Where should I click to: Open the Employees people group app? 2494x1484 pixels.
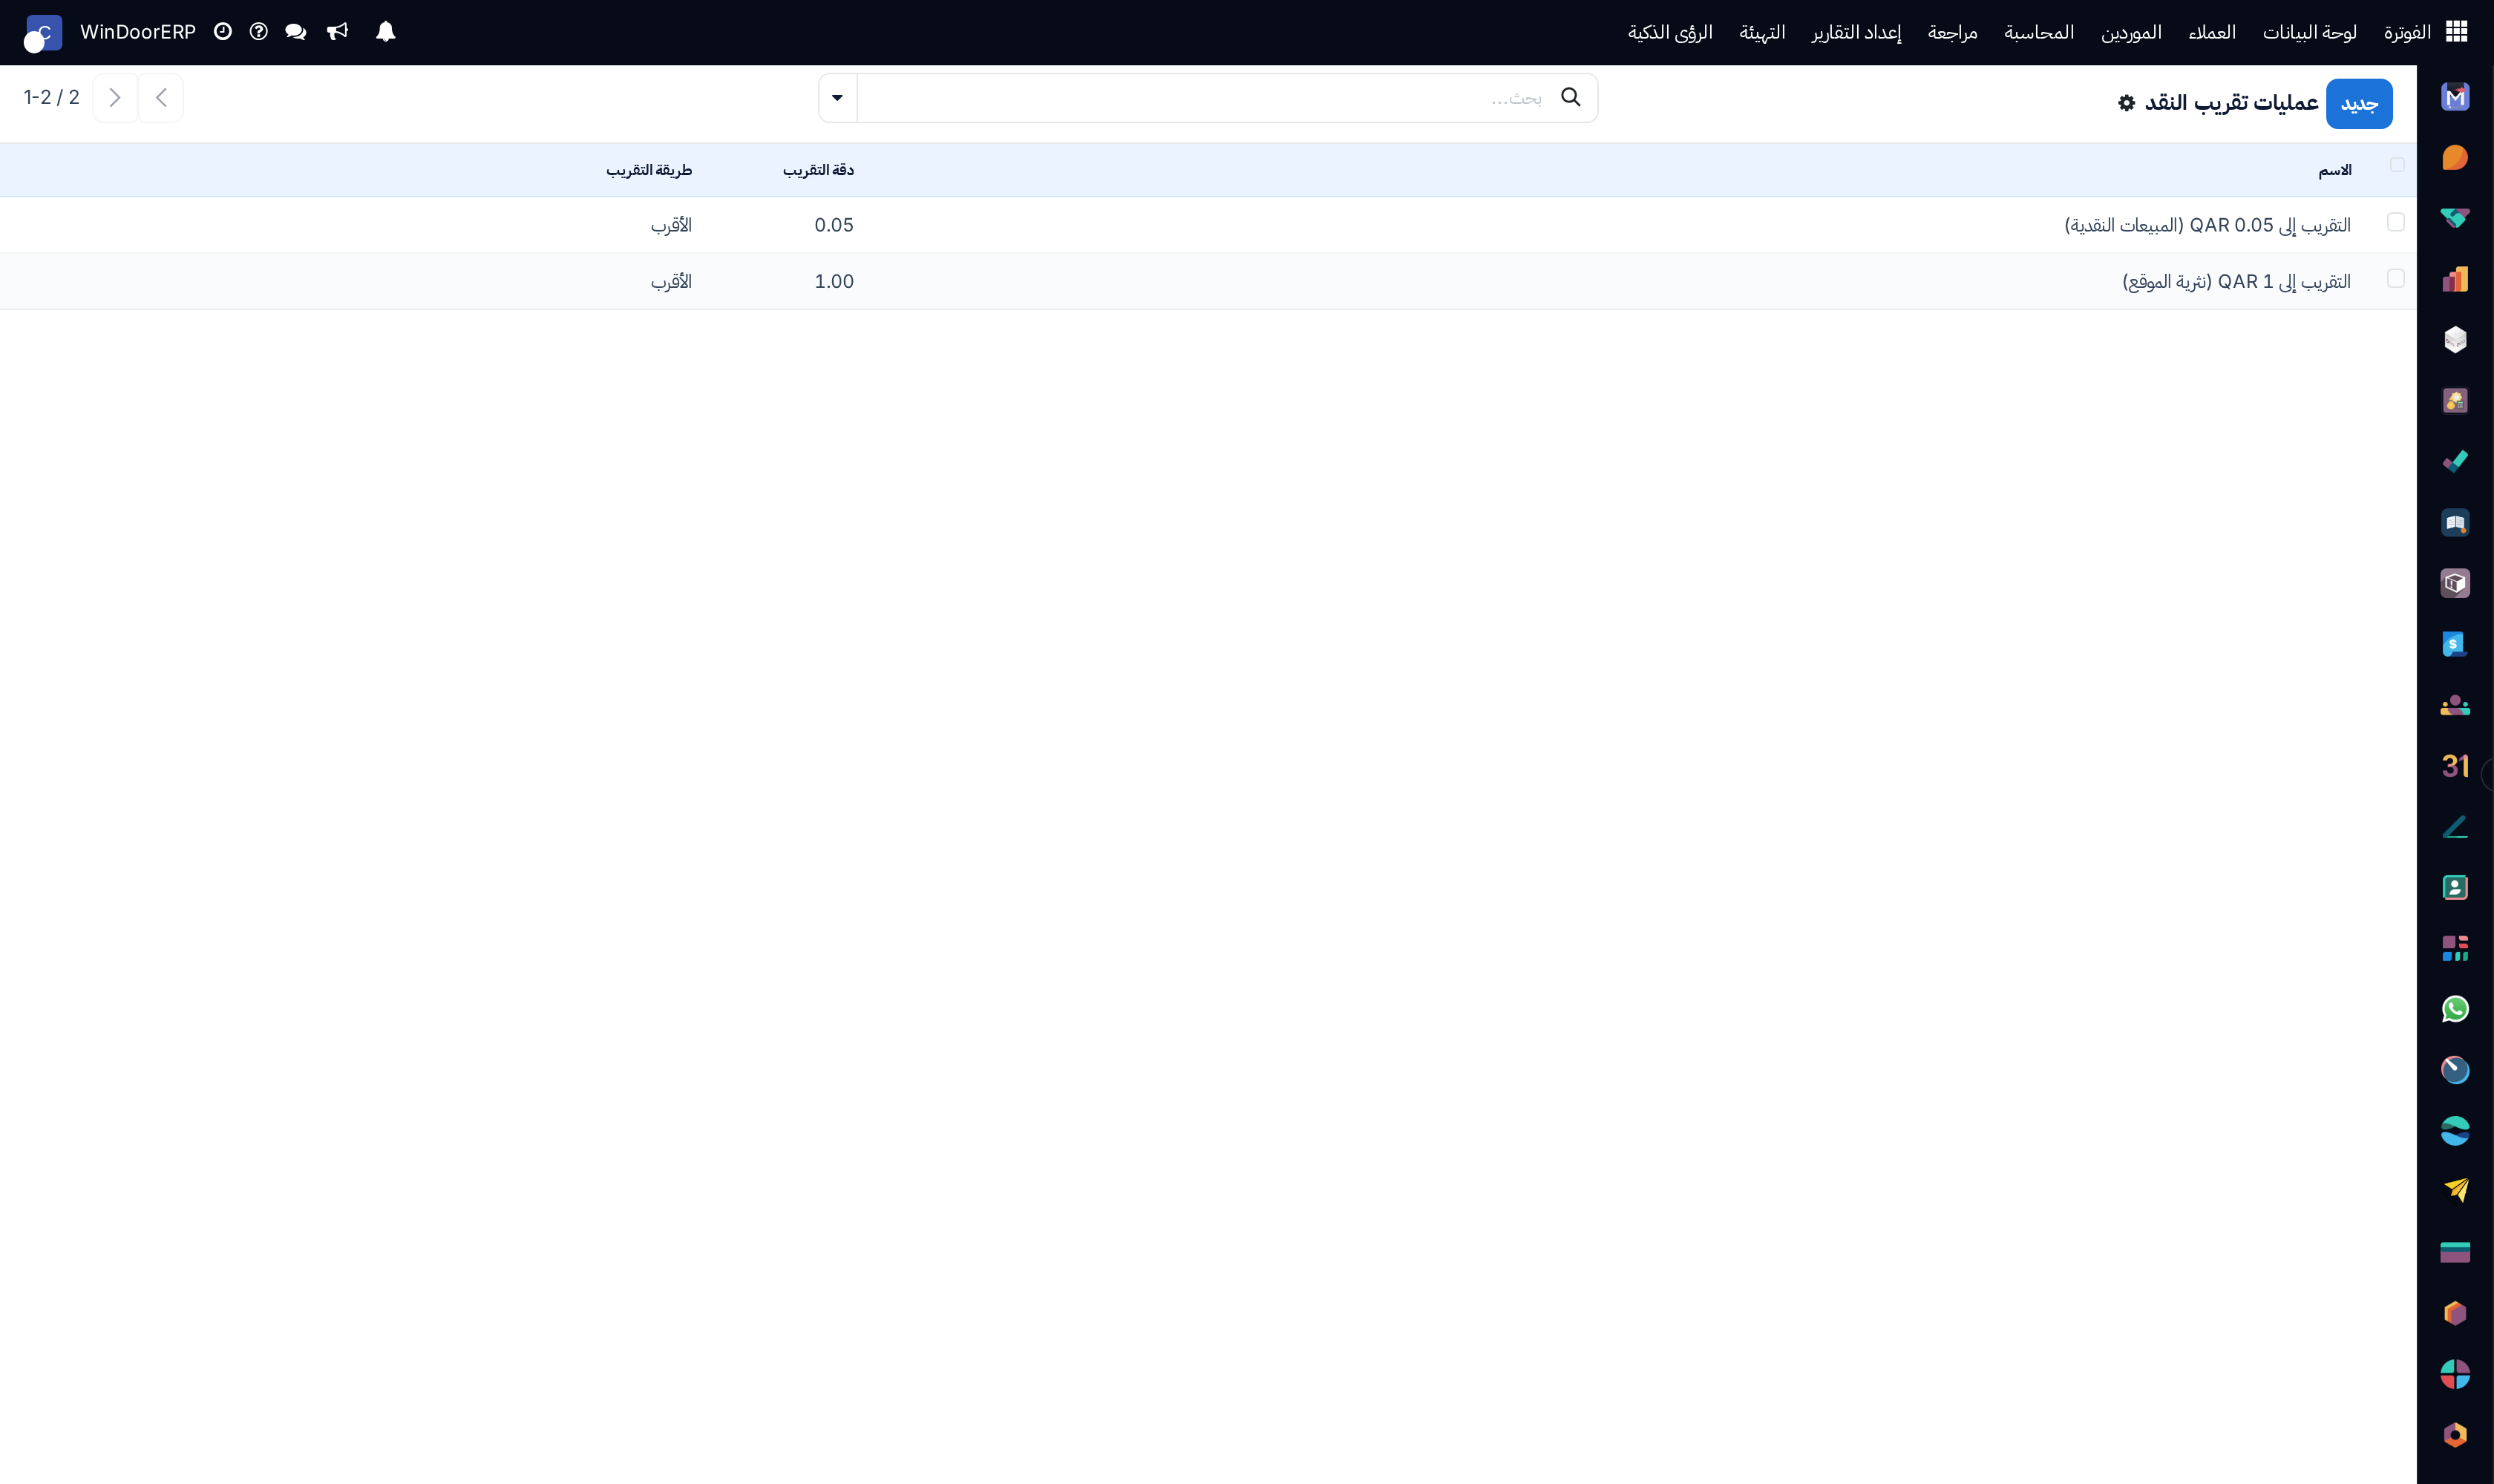(x=2455, y=705)
